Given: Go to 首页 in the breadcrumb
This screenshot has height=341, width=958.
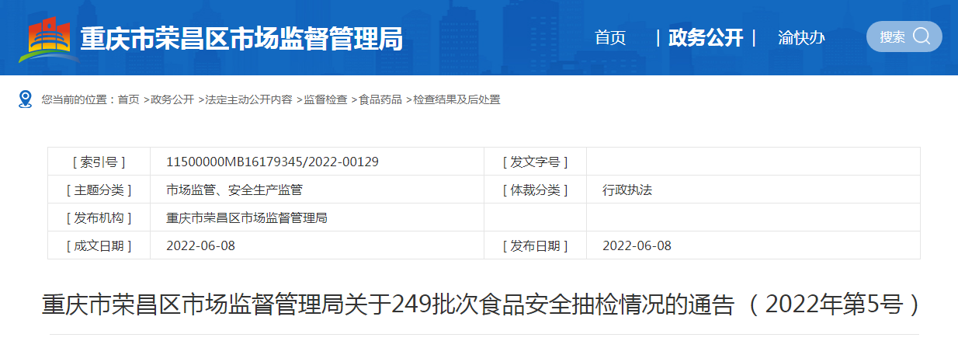Looking at the screenshot, I should (x=129, y=99).
